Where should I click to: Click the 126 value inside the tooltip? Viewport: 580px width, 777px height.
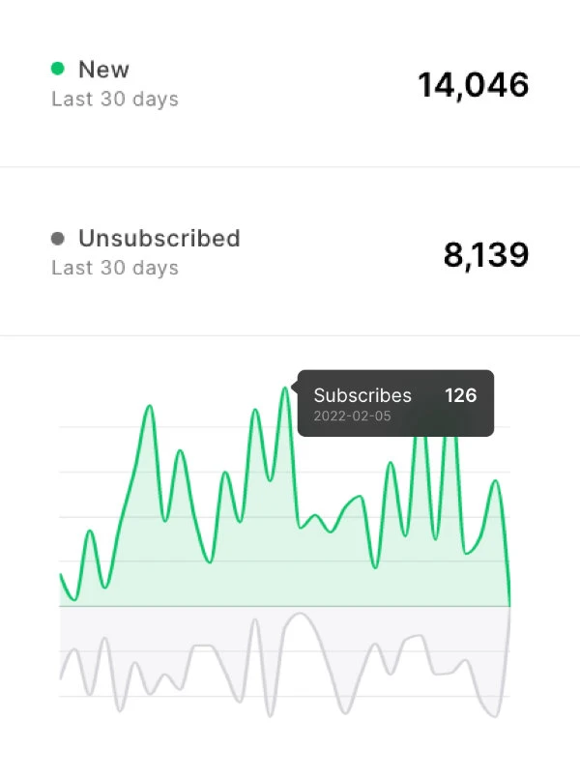click(463, 395)
